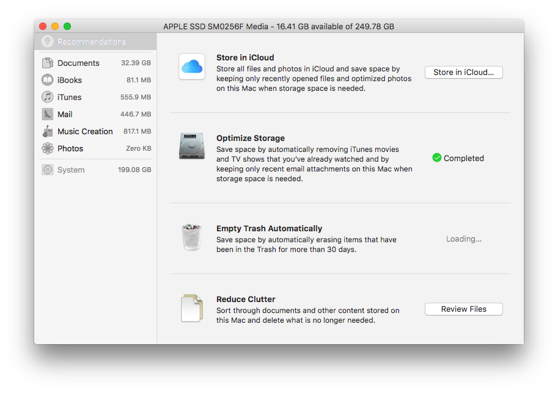Click the Photos flower icon in sidebar
558x393 pixels.
tap(48, 148)
